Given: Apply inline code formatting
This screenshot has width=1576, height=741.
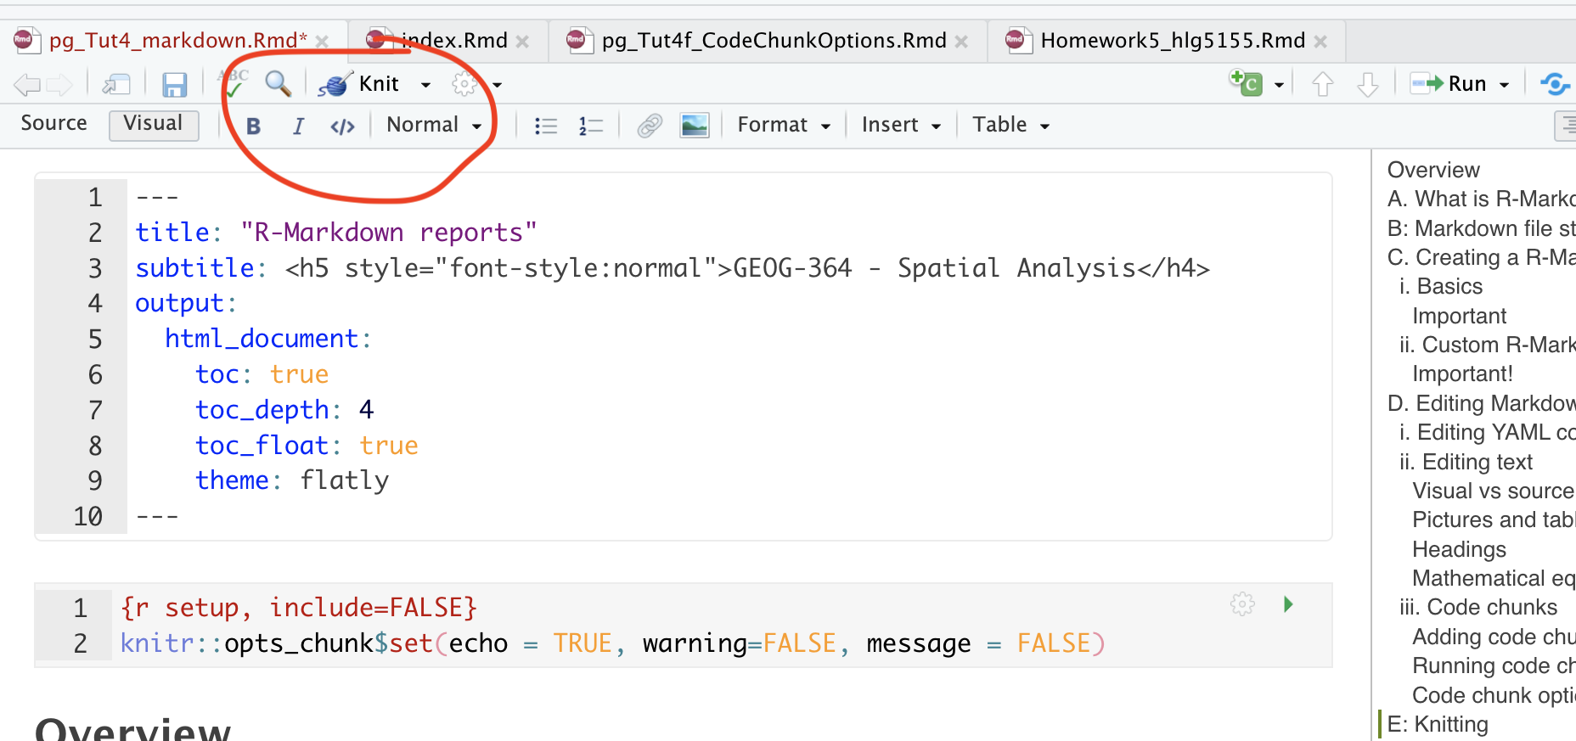Looking at the screenshot, I should 342,126.
